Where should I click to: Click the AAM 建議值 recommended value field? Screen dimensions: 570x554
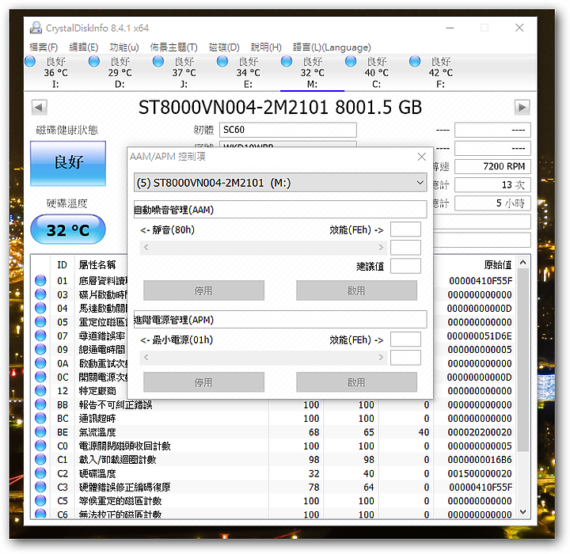pos(405,266)
